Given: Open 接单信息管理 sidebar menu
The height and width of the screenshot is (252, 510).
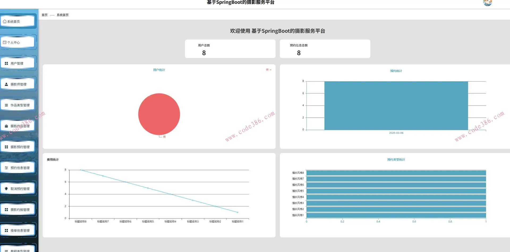Looking at the screenshot, I should click(x=20, y=230).
